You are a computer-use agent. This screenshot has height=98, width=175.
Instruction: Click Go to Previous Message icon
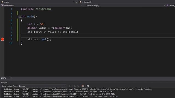[x=75, y=86]
